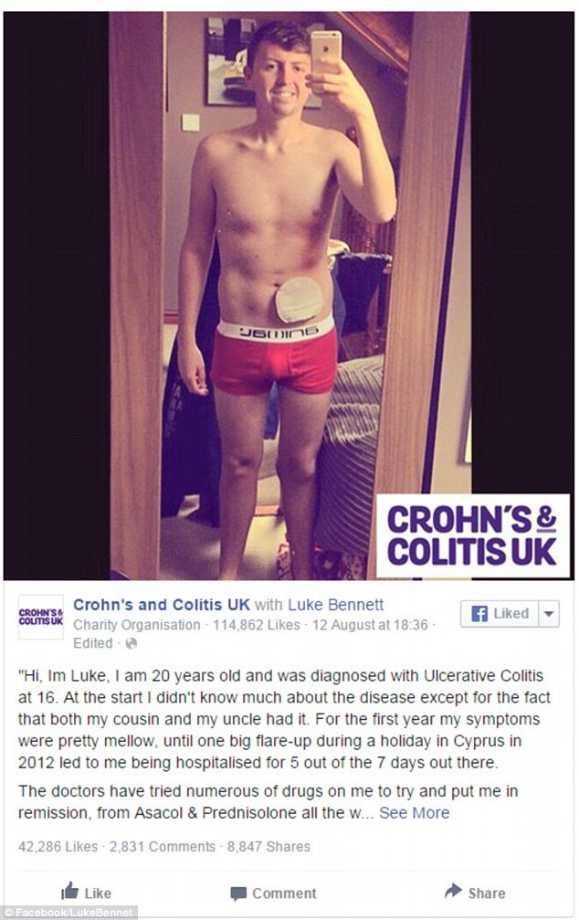Click the Like thumbs-up icon
The height and width of the screenshot is (920, 579).
point(69,891)
